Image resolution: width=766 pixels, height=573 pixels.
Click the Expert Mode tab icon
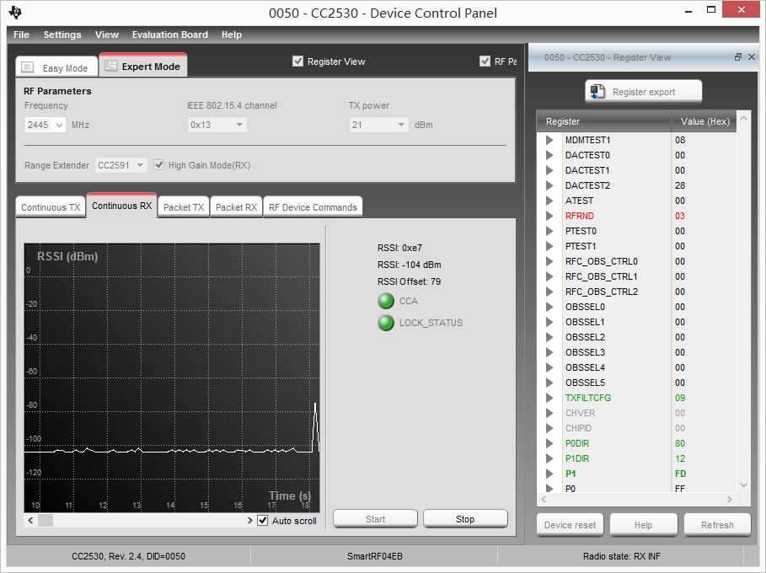111,66
